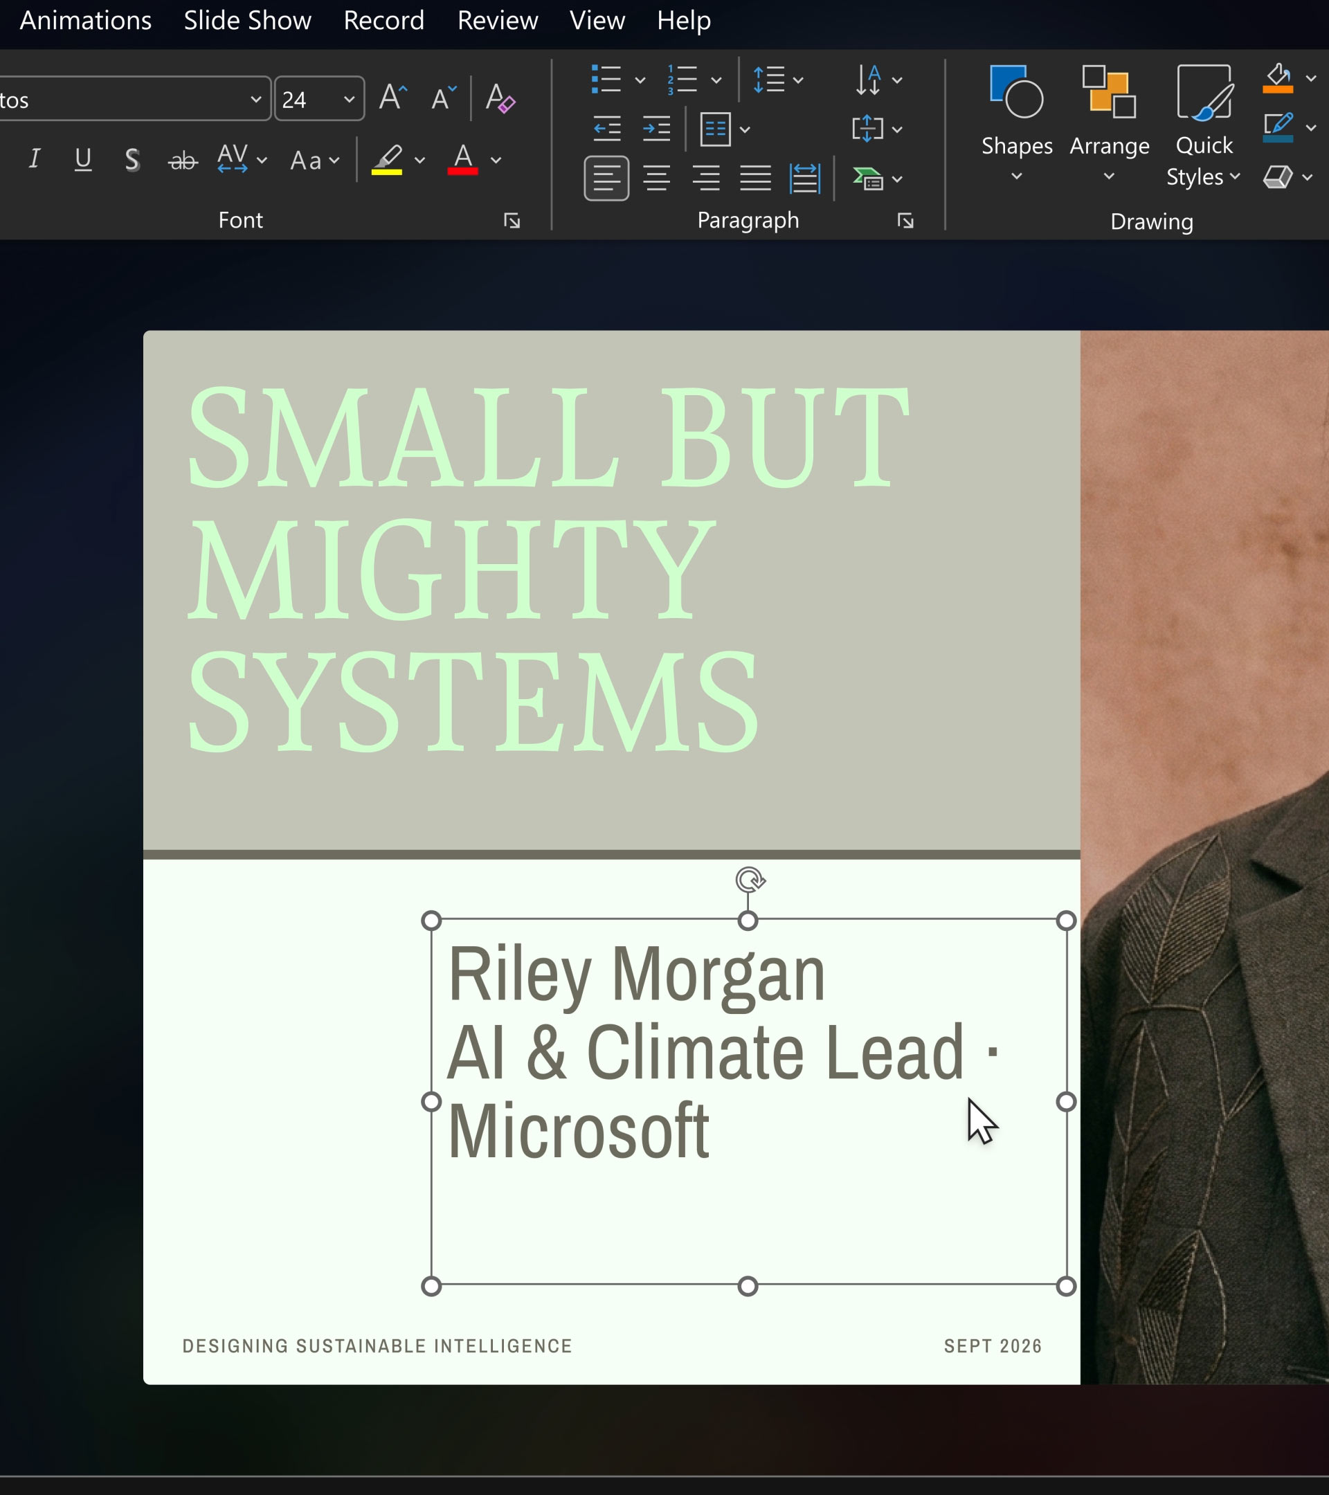Viewport: 1329px width, 1495px height.
Task: Clear all formatting with the eraser A
Action: (x=500, y=98)
